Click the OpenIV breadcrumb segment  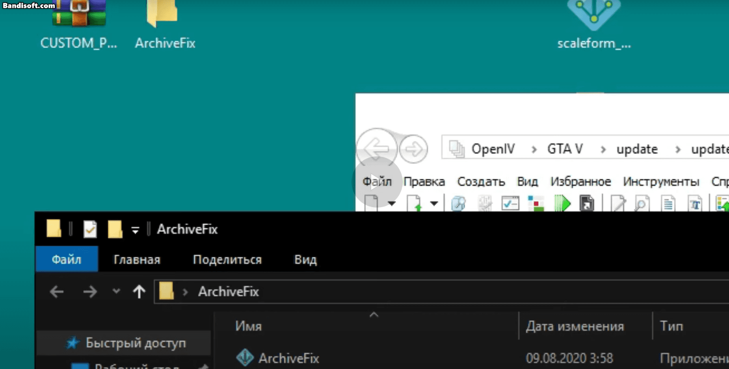coord(493,149)
